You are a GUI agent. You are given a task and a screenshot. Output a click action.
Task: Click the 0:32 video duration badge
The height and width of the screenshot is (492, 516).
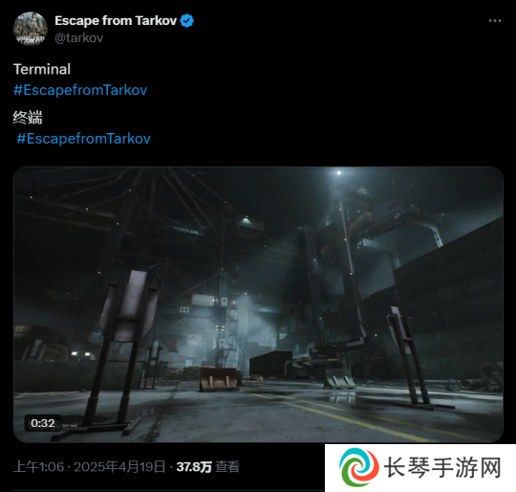point(43,423)
